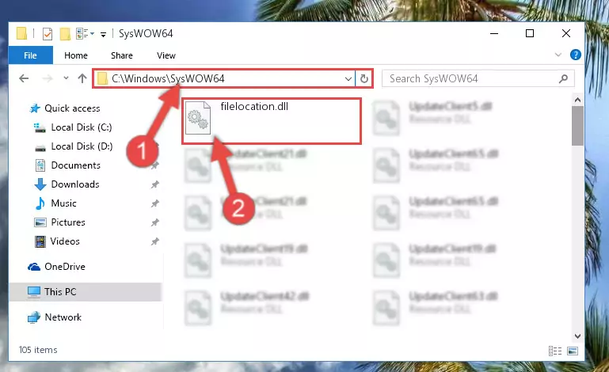The width and height of the screenshot is (609, 372).
Task: Click the Properties icon in quick access toolbar
Action: tap(48, 34)
